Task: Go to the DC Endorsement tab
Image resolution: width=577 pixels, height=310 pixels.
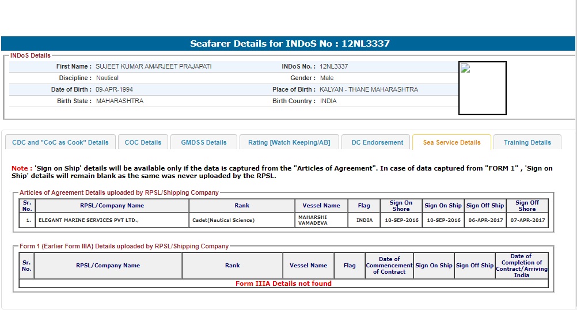Action: tap(377, 142)
